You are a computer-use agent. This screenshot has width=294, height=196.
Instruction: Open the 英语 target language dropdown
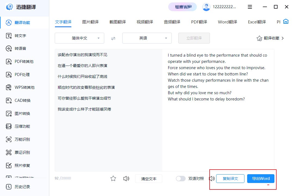point(147,38)
